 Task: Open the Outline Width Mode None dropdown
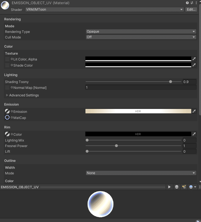pos(141,173)
